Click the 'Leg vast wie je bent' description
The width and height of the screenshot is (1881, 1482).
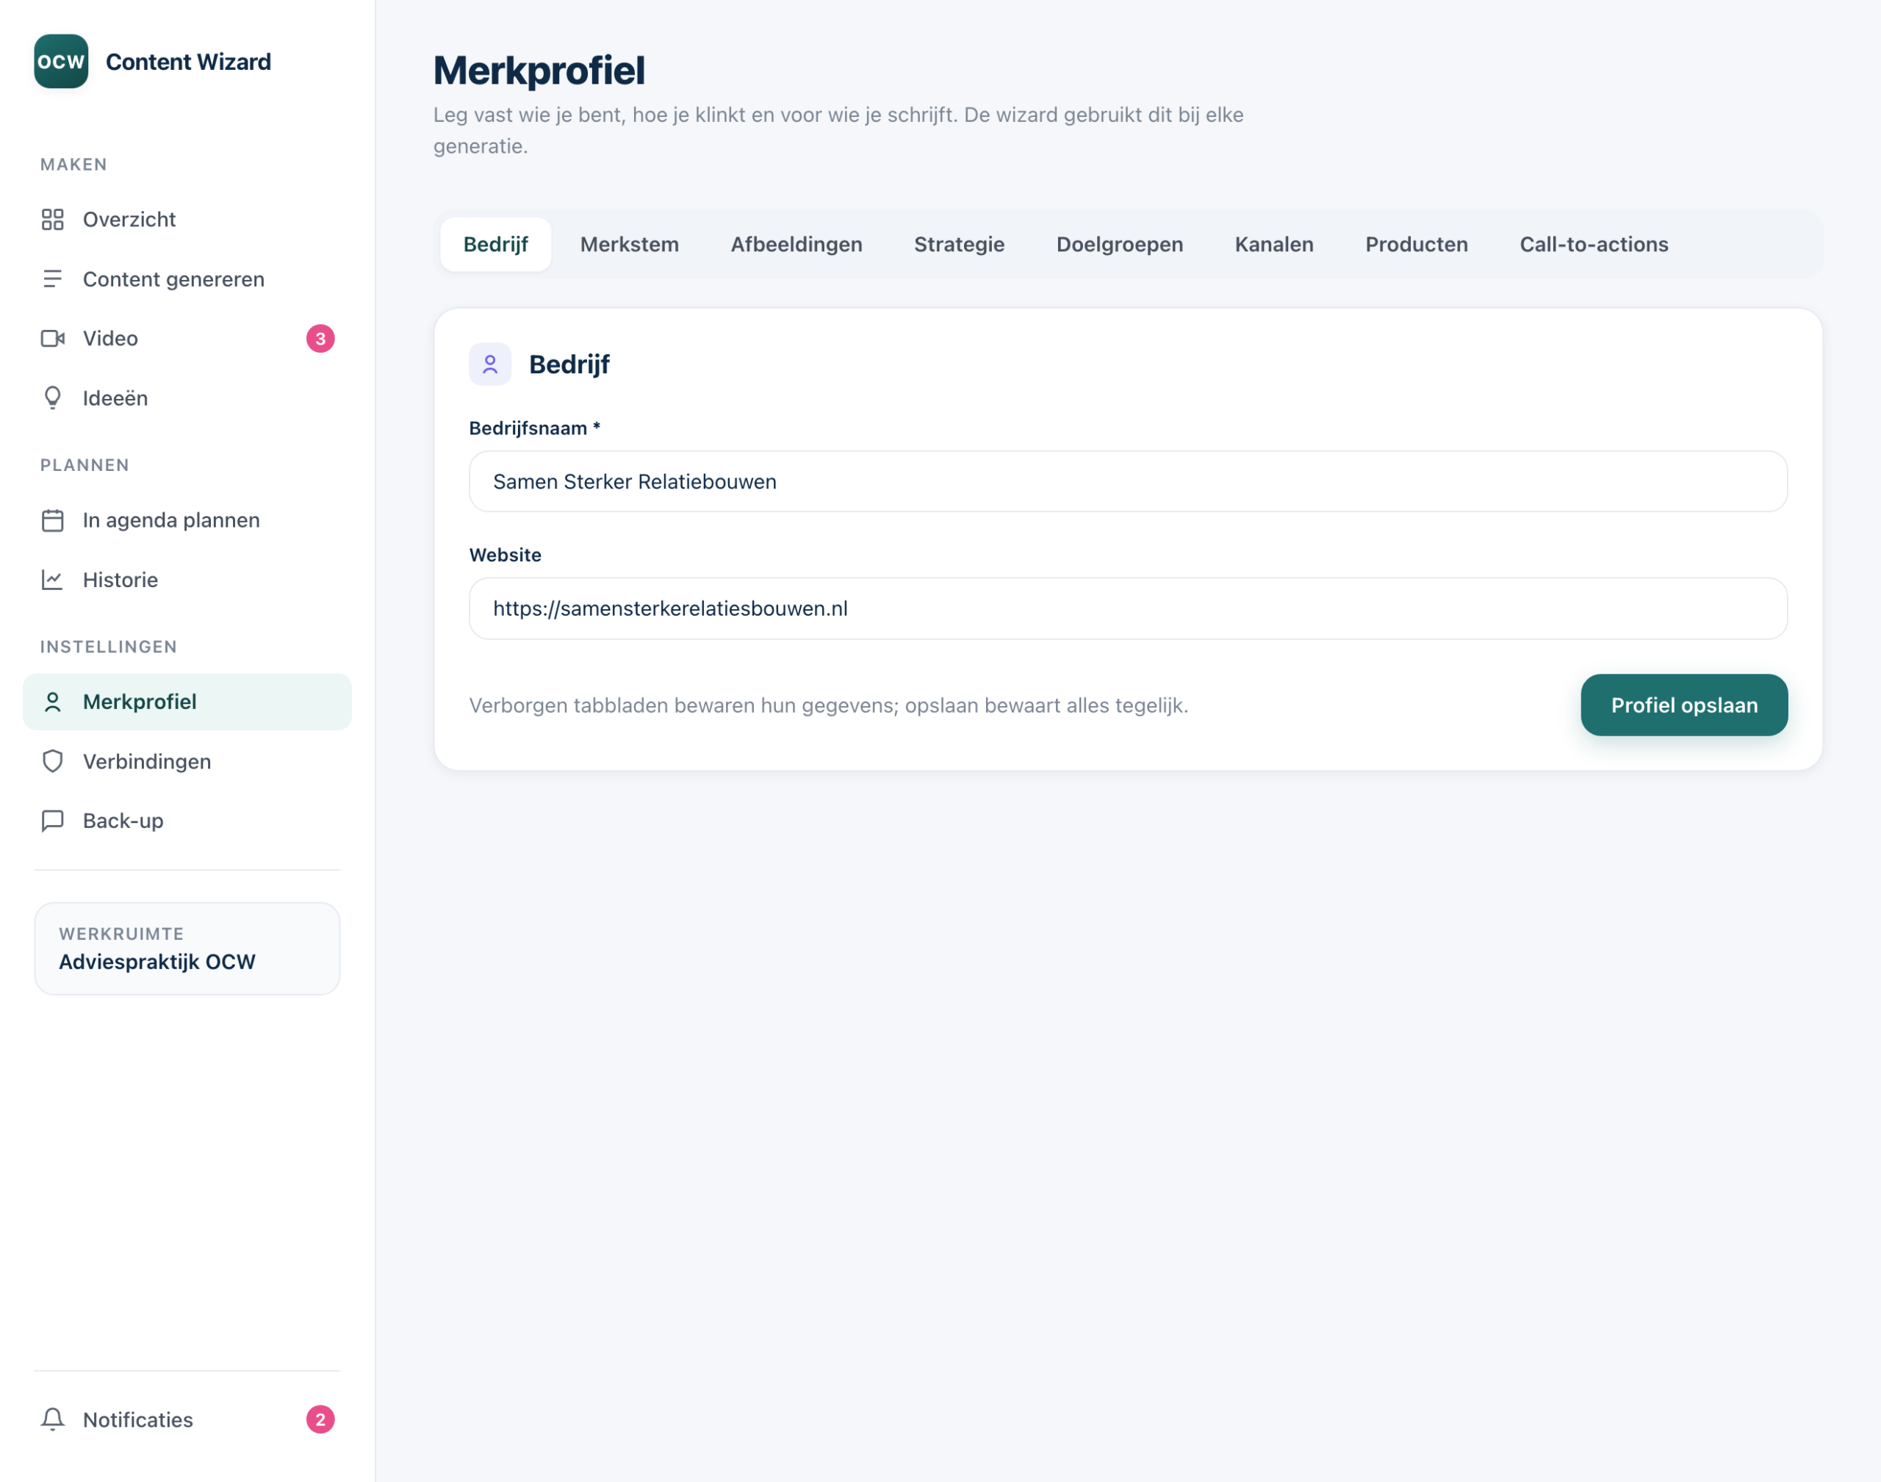(838, 131)
